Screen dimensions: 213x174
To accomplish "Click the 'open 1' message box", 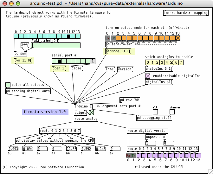I will pos(58,68).
